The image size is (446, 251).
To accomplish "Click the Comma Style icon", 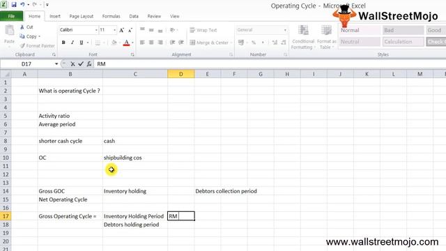I will click(263, 43).
